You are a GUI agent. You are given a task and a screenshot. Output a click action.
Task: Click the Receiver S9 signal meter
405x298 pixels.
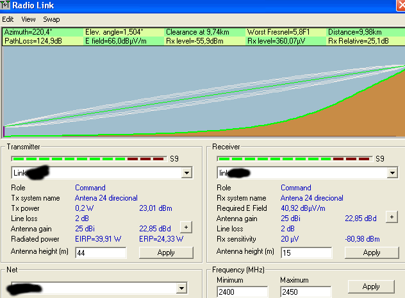(295, 159)
